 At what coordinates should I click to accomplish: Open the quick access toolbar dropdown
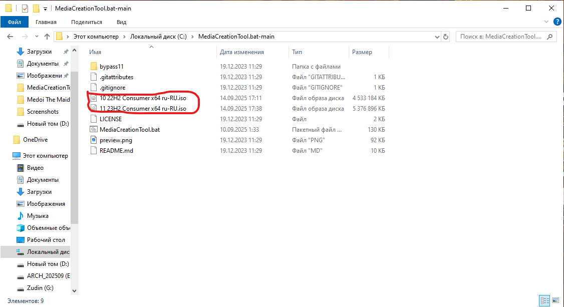pos(44,8)
